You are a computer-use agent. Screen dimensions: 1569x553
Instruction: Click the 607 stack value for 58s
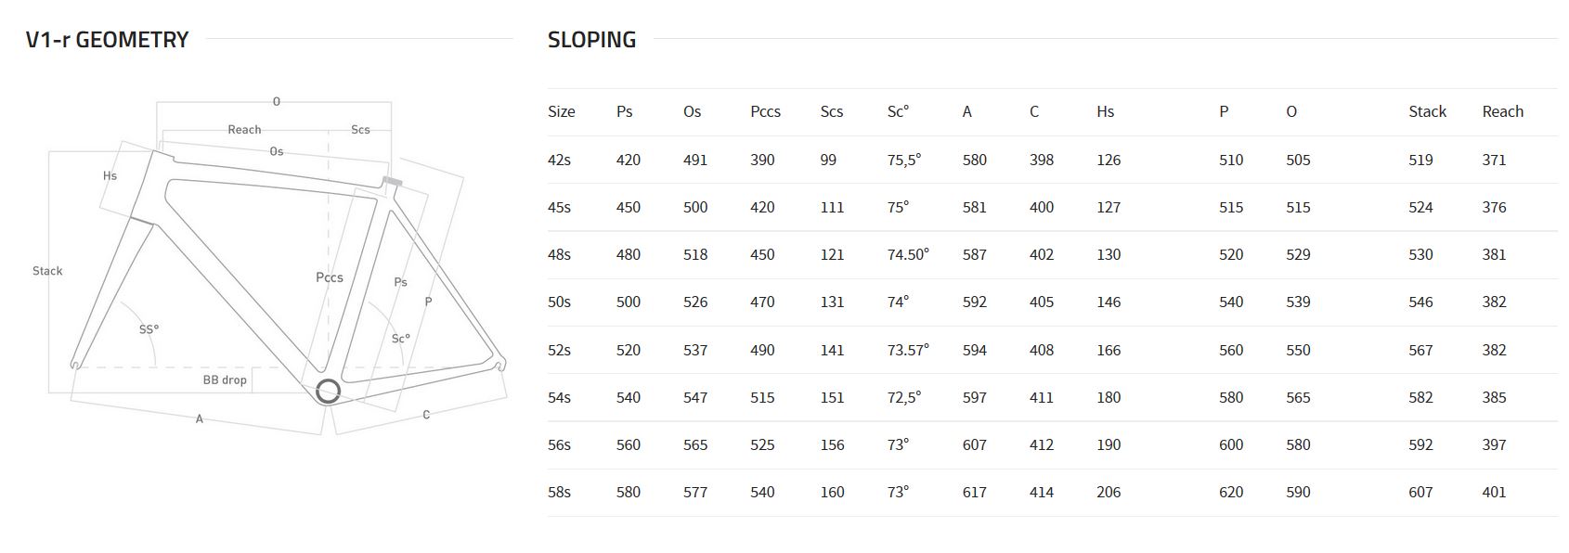pyautogui.click(x=1420, y=492)
